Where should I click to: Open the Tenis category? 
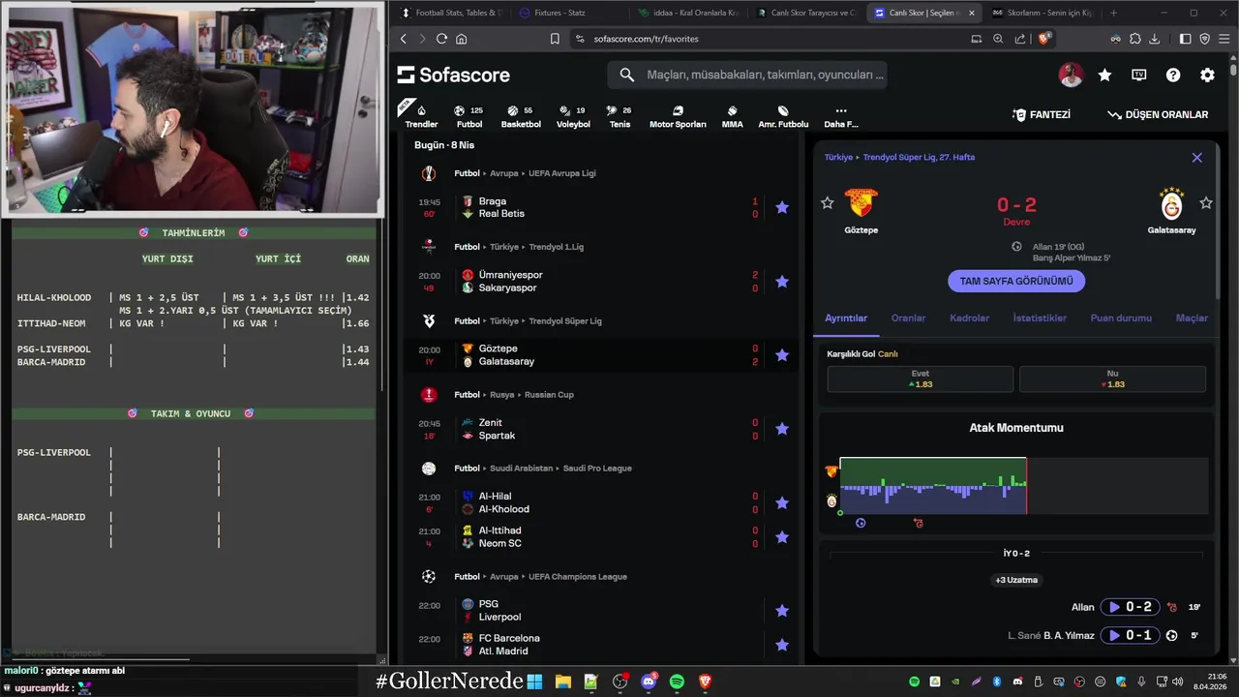tap(619, 116)
